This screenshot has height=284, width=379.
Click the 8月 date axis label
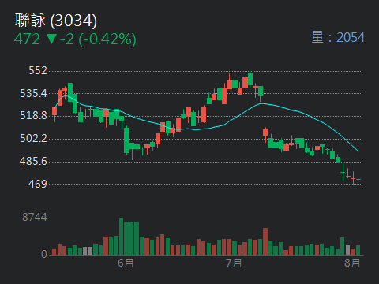click(x=352, y=263)
